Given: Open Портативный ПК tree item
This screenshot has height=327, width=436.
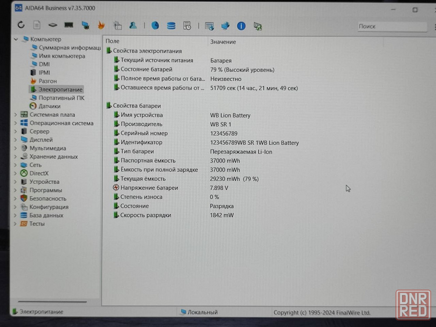Looking at the screenshot, I should [57, 98].
